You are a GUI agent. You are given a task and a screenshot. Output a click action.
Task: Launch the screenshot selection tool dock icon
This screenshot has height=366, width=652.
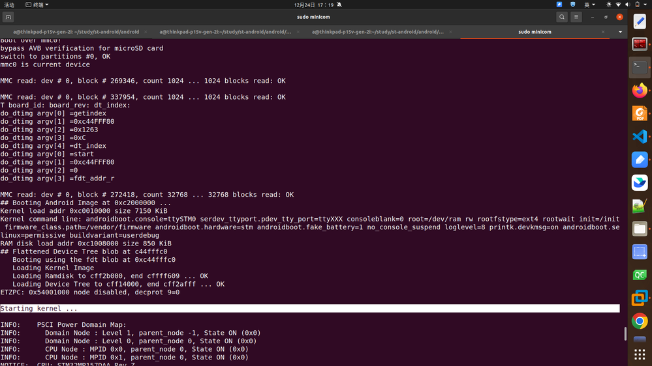tap(640, 252)
